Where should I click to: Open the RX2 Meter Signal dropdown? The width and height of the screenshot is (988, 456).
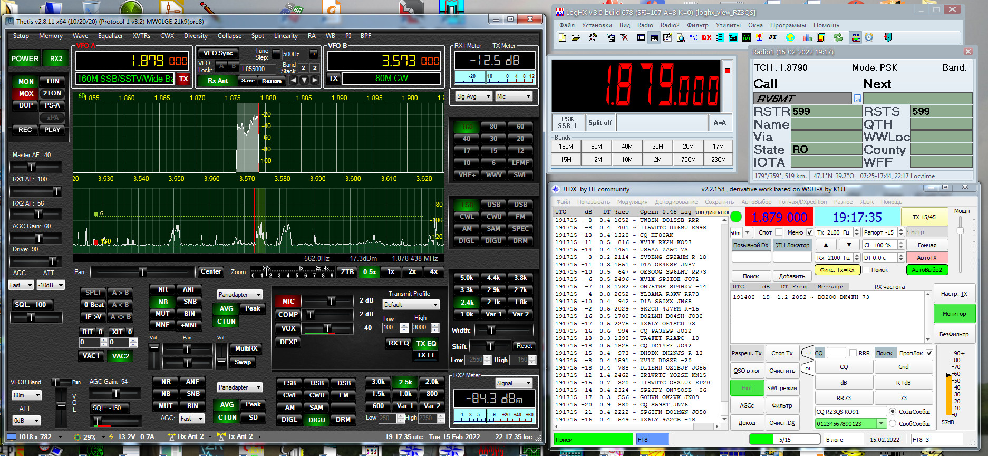click(x=514, y=383)
